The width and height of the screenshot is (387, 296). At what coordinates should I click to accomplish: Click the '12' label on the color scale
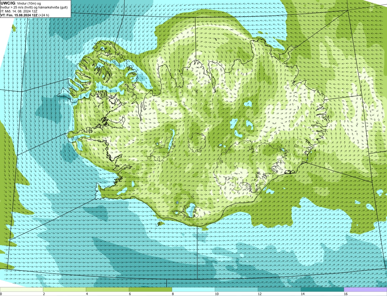[x=259, y=294]
